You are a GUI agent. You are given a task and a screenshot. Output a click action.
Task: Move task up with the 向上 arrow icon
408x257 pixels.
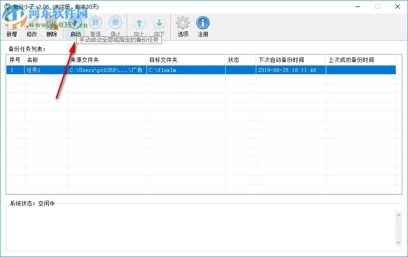point(138,22)
